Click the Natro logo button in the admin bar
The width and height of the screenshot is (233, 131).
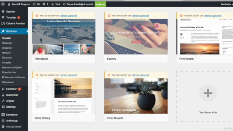(x=100, y=4)
